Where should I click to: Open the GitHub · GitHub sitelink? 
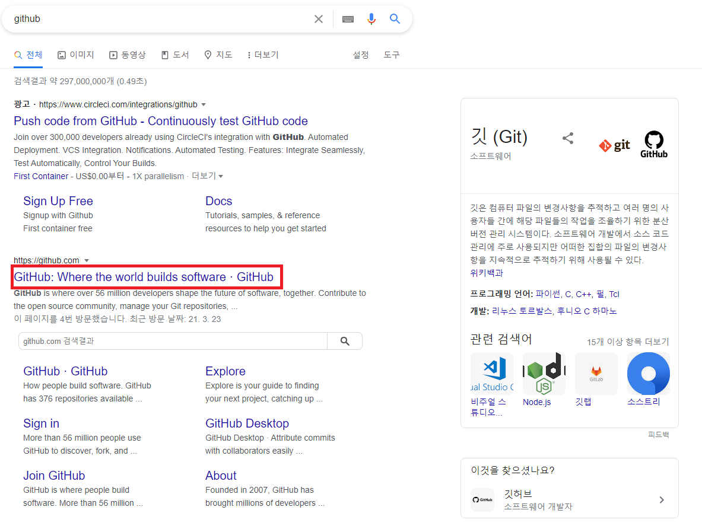(x=65, y=371)
